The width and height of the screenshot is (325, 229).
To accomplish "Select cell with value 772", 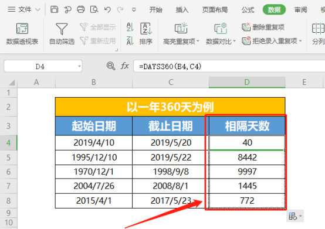I will point(247,201).
